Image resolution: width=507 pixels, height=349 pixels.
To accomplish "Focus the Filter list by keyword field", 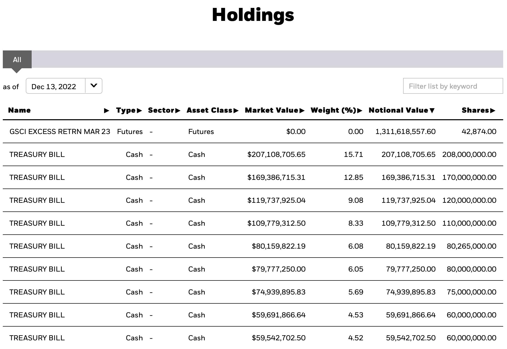I will [453, 86].
